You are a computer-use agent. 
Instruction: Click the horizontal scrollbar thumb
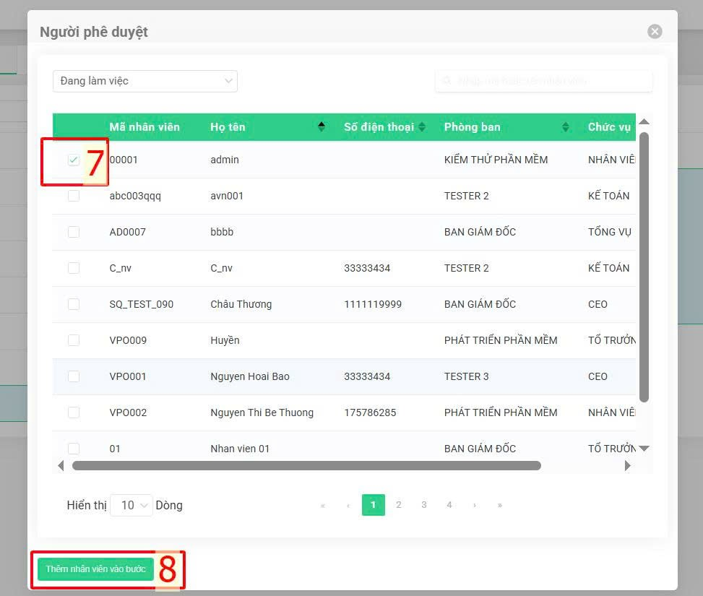tap(306, 465)
